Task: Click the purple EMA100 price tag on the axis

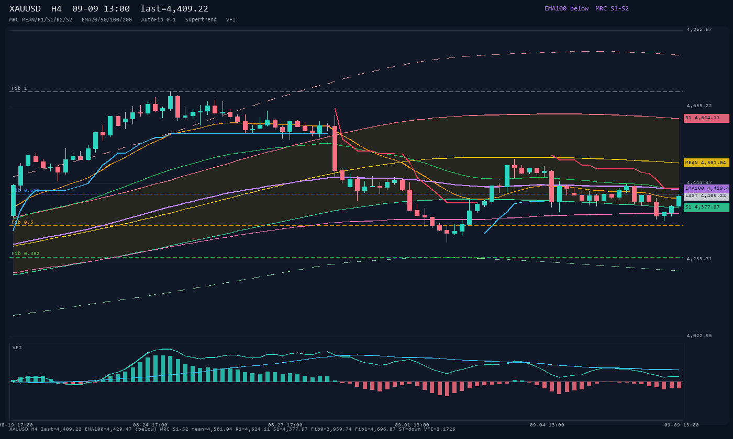Action: click(706, 188)
